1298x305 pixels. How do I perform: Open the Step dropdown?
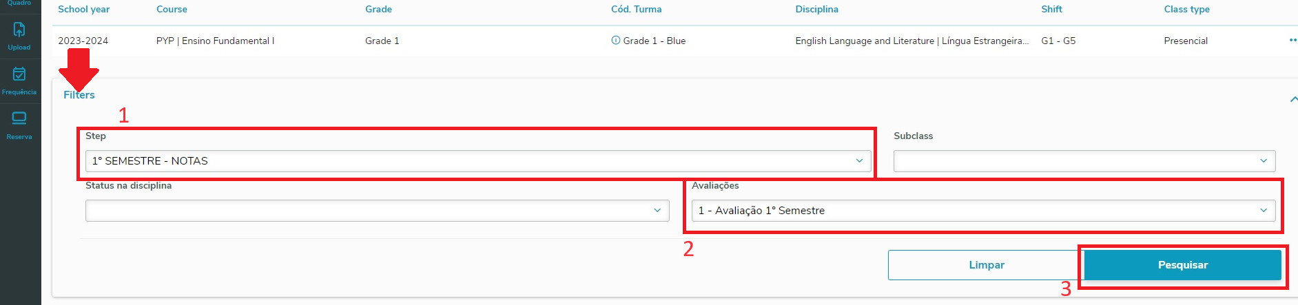(x=478, y=161)
